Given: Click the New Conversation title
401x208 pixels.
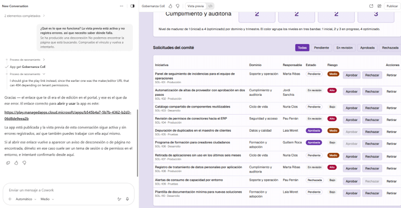Looking at the screenshot, I should click(x=15, y=6).
